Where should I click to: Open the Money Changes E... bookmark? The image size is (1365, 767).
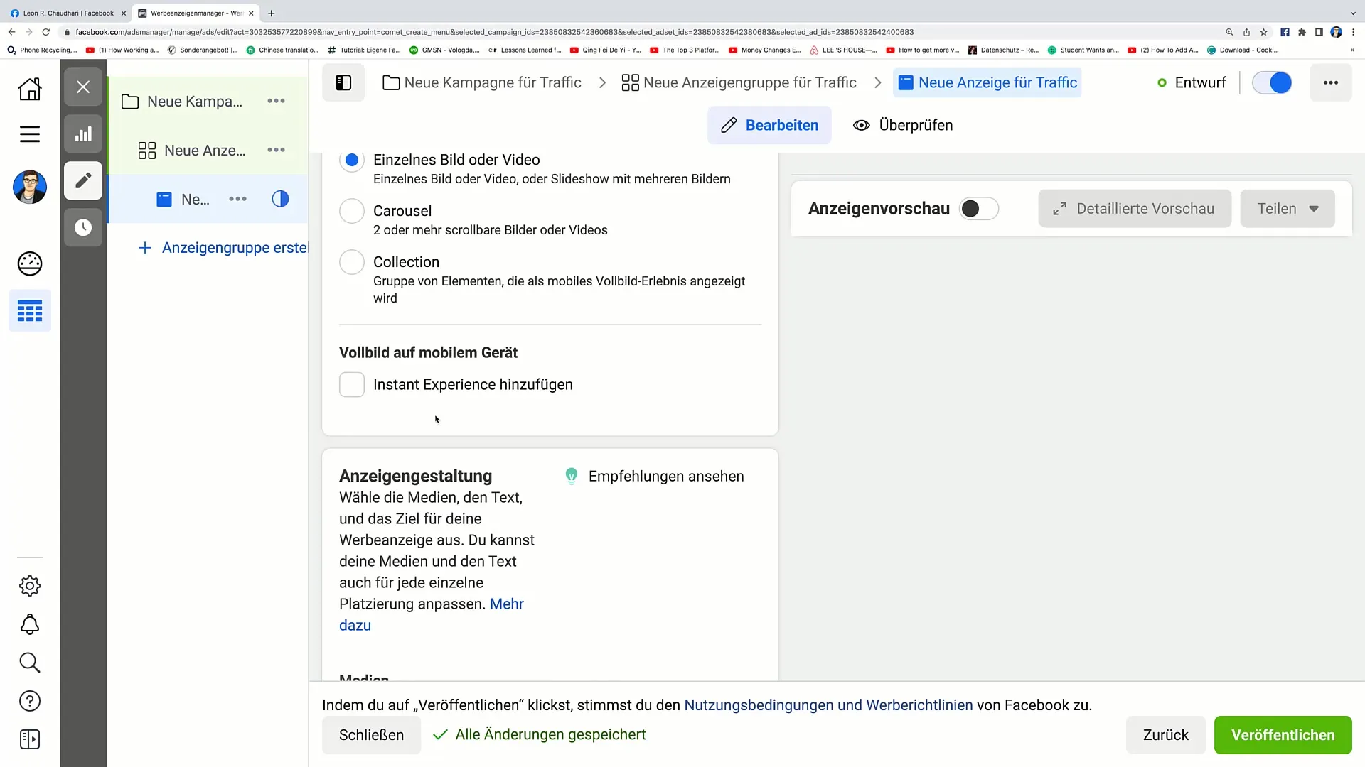pyautogui.click(x=765, y=50)
